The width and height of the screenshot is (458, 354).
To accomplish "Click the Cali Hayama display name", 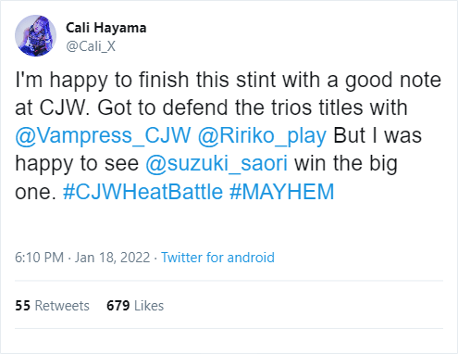I will (x=105, y=28).
